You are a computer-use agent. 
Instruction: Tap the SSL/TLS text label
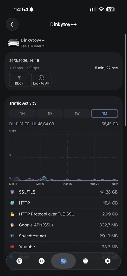pos(27,192)
